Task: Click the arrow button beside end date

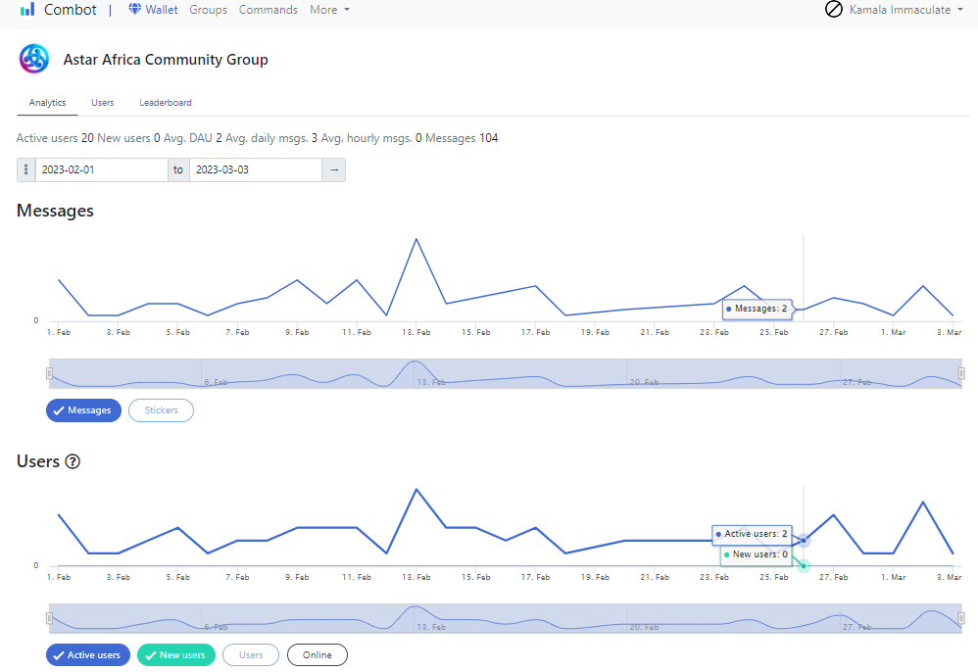Action: pyautogui.click(x=334, y=169)
